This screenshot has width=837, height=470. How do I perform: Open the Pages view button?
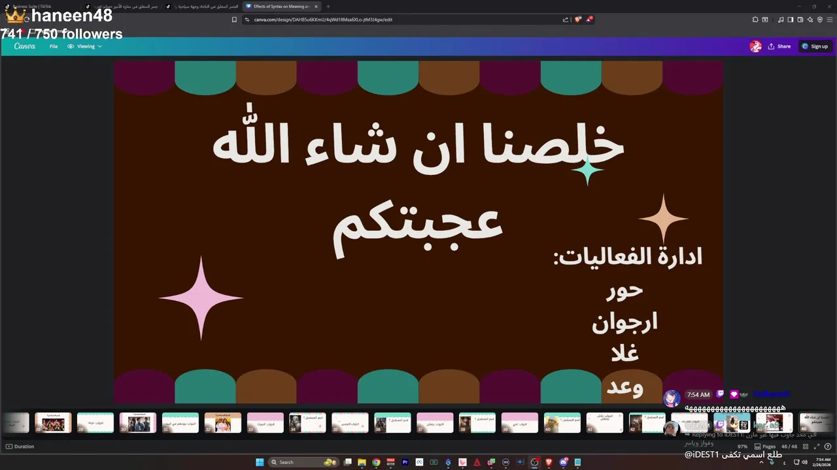(765, 446)
